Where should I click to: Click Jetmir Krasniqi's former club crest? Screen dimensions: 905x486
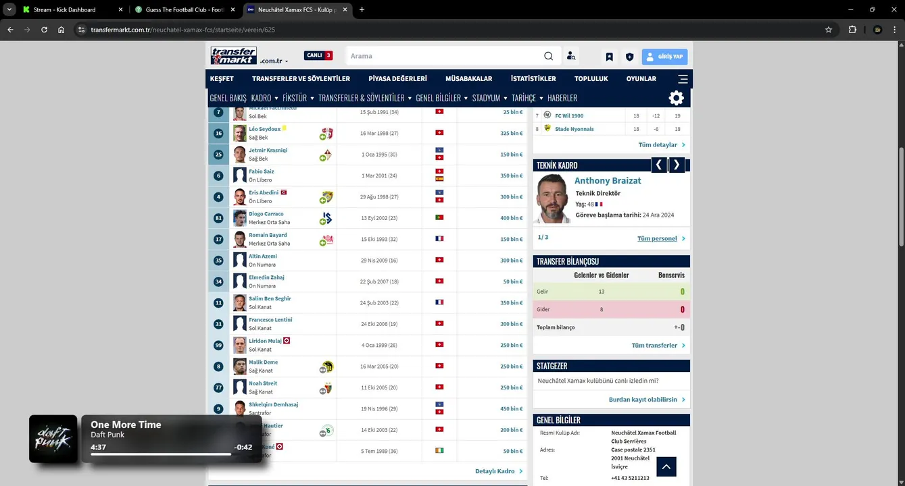(x=326, y=155)
